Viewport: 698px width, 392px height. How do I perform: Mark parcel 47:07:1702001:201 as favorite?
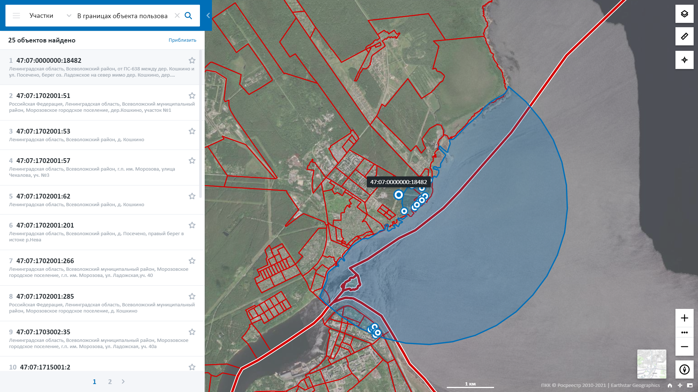click(x=192, y=225)
